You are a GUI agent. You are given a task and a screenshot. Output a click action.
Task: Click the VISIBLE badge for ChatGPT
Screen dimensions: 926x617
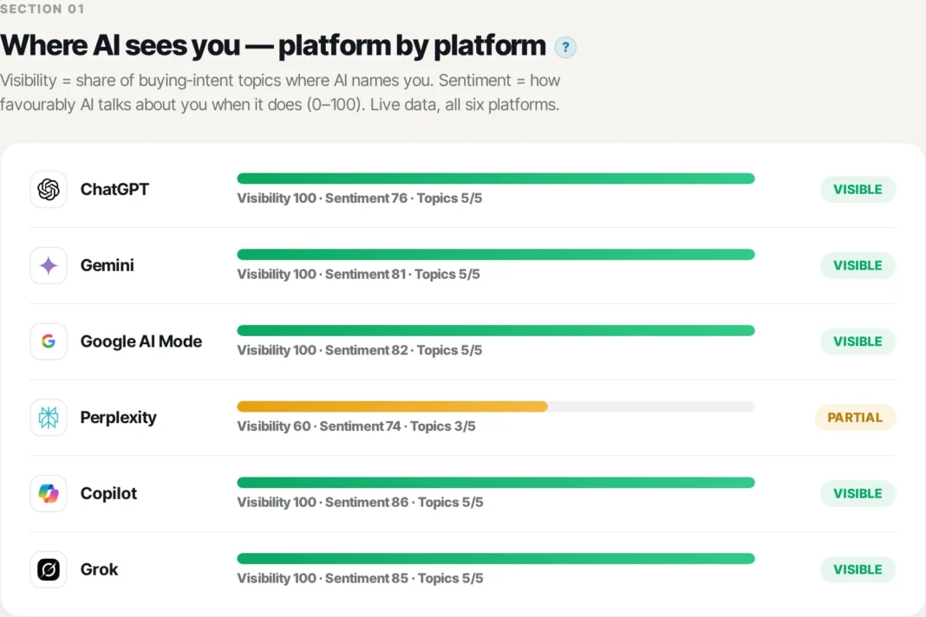(858, 190)
